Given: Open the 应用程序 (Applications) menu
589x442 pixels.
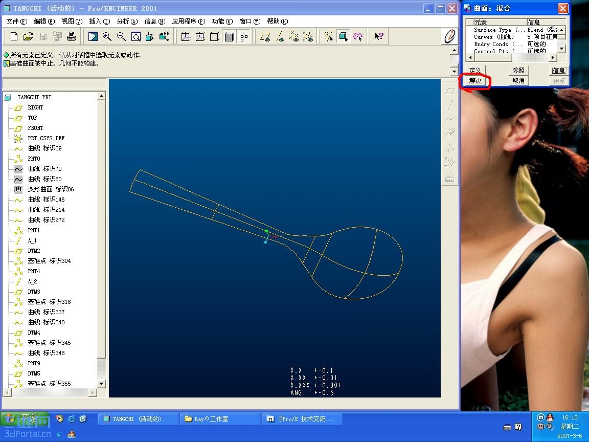Looking at the screenshot, I should point(188,21).
